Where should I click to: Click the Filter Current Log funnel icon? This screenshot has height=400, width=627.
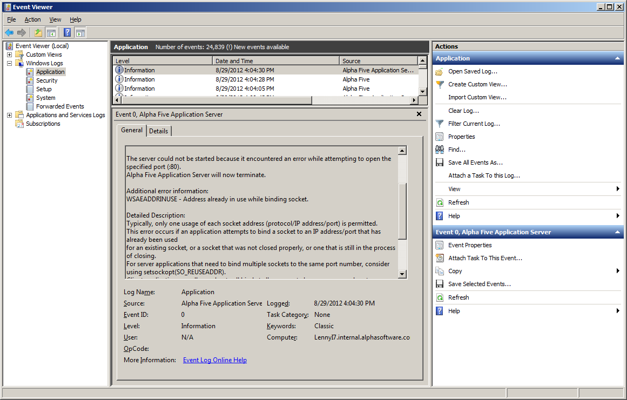(440, 124)
